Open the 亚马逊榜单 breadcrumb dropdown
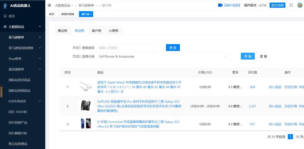The height and width of the screenshot is (149, 304). coord(88,5)
